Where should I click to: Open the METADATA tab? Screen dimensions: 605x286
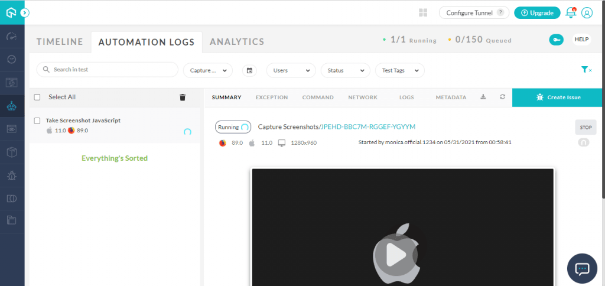(x=451, y=97)
